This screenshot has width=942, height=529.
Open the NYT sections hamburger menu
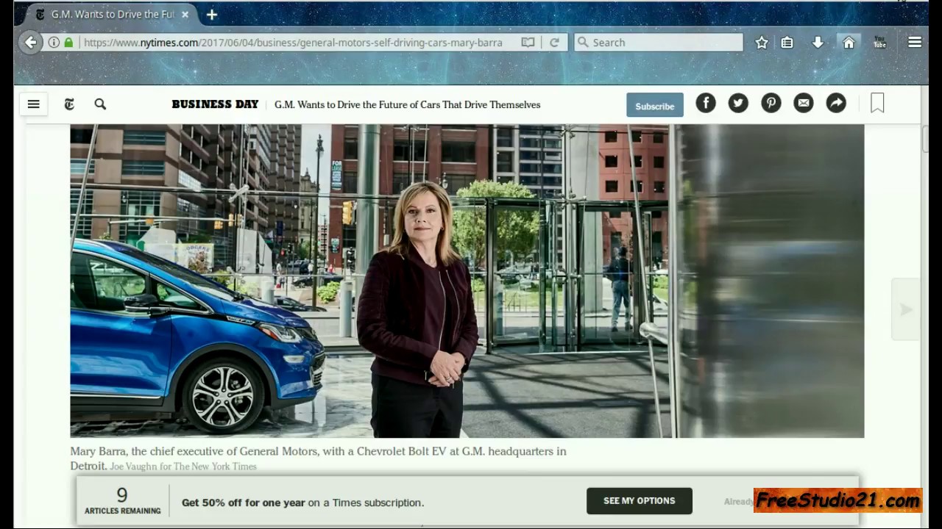pos(33,104)
